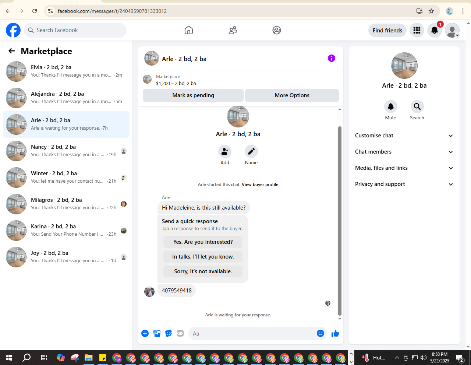Open more actions plus icon in composer
Viewport: 471px width, 365px height.
pos(145,333)
